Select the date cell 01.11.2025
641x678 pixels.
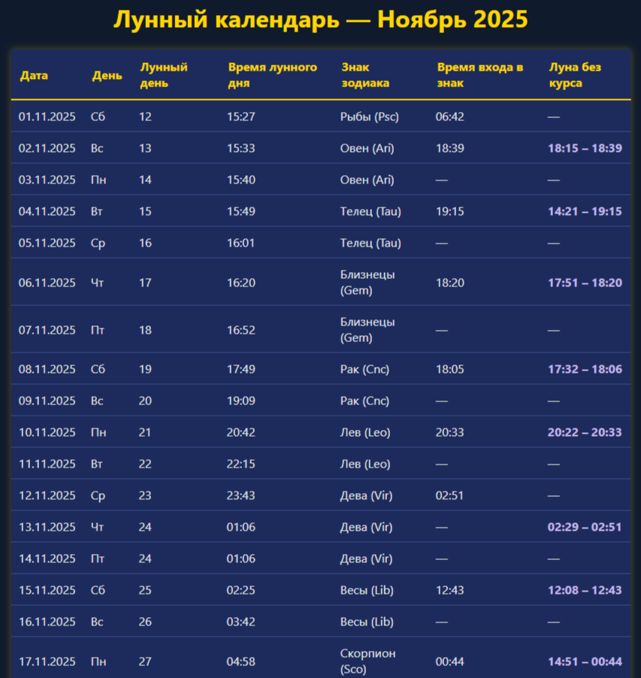pyautogui.click(x=47, y=117)
